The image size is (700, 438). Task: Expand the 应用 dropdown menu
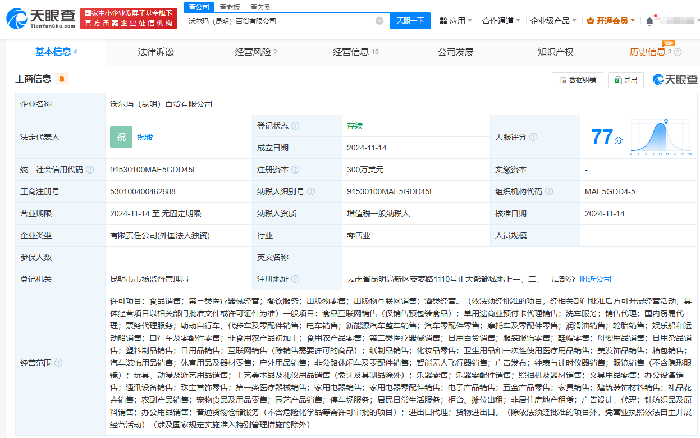[456, 21]
